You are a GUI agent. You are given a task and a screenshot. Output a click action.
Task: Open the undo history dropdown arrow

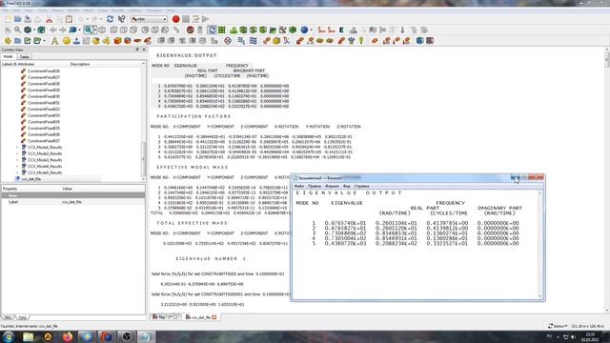click(x=87, y=19)
